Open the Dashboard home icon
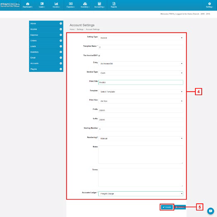 [28, 4]
